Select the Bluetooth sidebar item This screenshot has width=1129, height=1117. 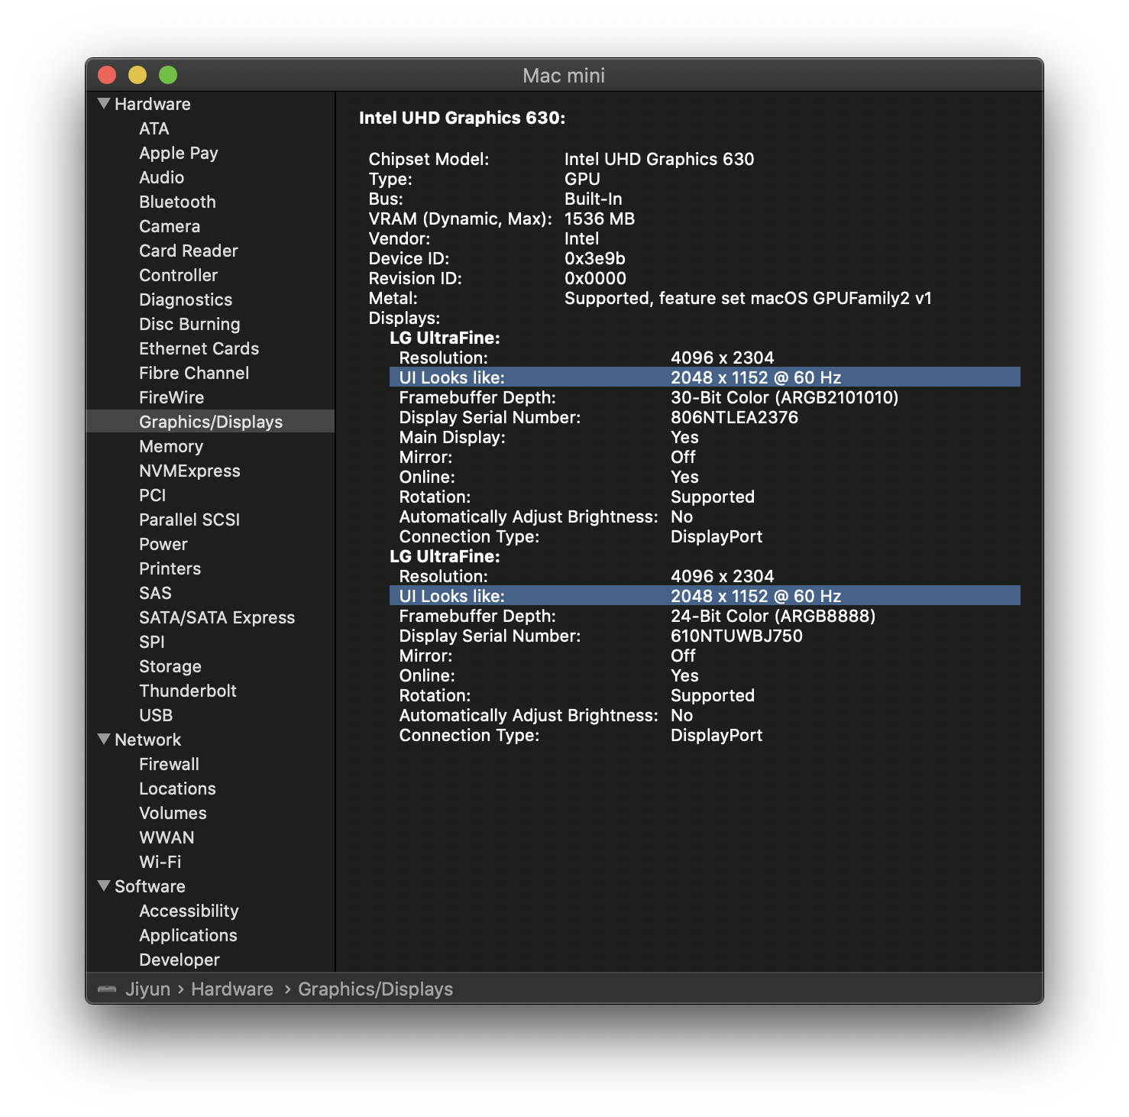point(177,202)
